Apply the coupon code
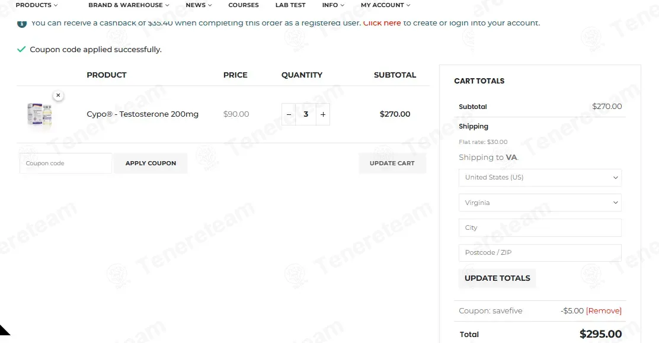The image size is (659, 343). point(151,163)
